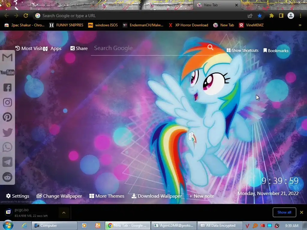Click the blue bookmark star
Screen dimensions: 307x230
[x=260, y=16]
